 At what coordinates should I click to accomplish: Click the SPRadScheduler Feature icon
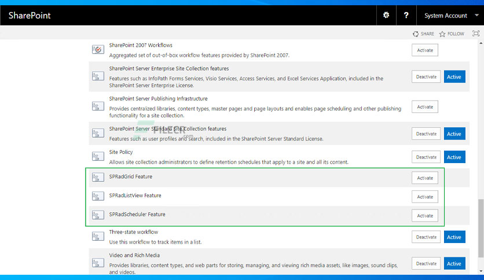pos(98,215)
